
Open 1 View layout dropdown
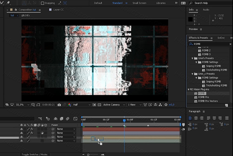(135, 105)
